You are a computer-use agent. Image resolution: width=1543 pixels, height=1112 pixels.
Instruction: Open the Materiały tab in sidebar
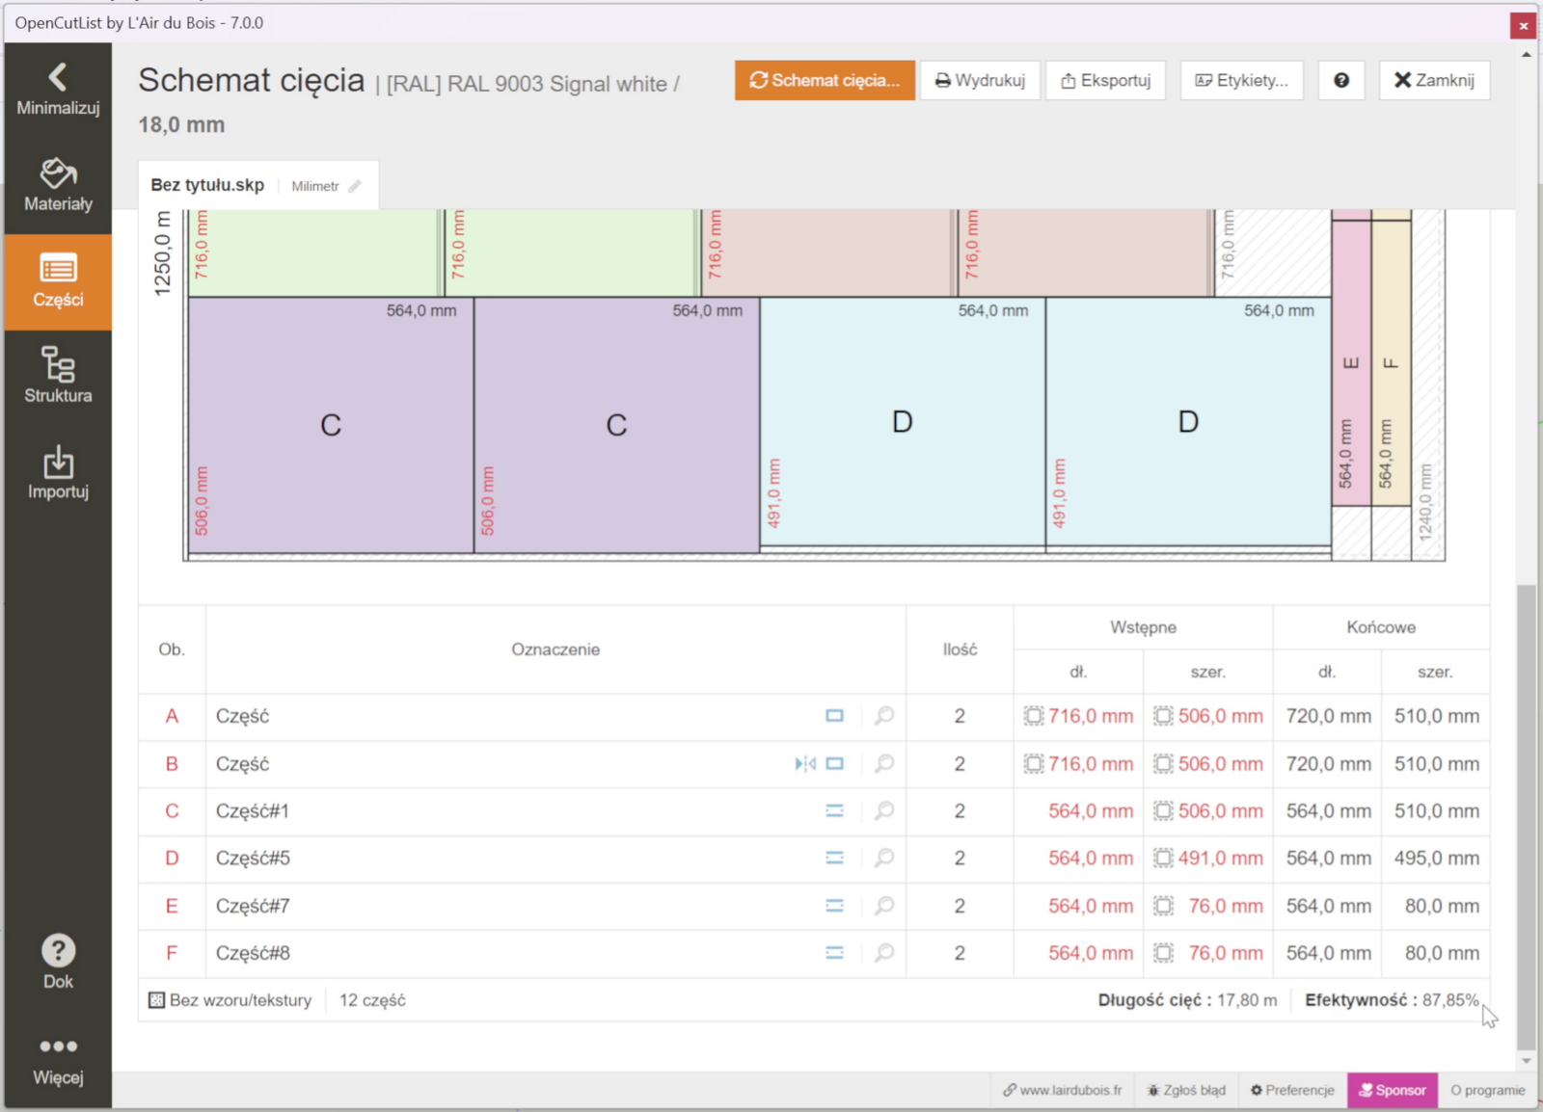click(x=58, y=185)
